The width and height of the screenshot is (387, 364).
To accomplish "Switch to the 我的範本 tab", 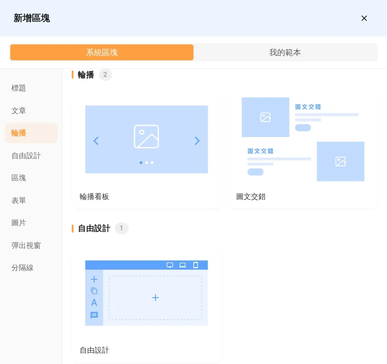I will (x=285, y=52).
